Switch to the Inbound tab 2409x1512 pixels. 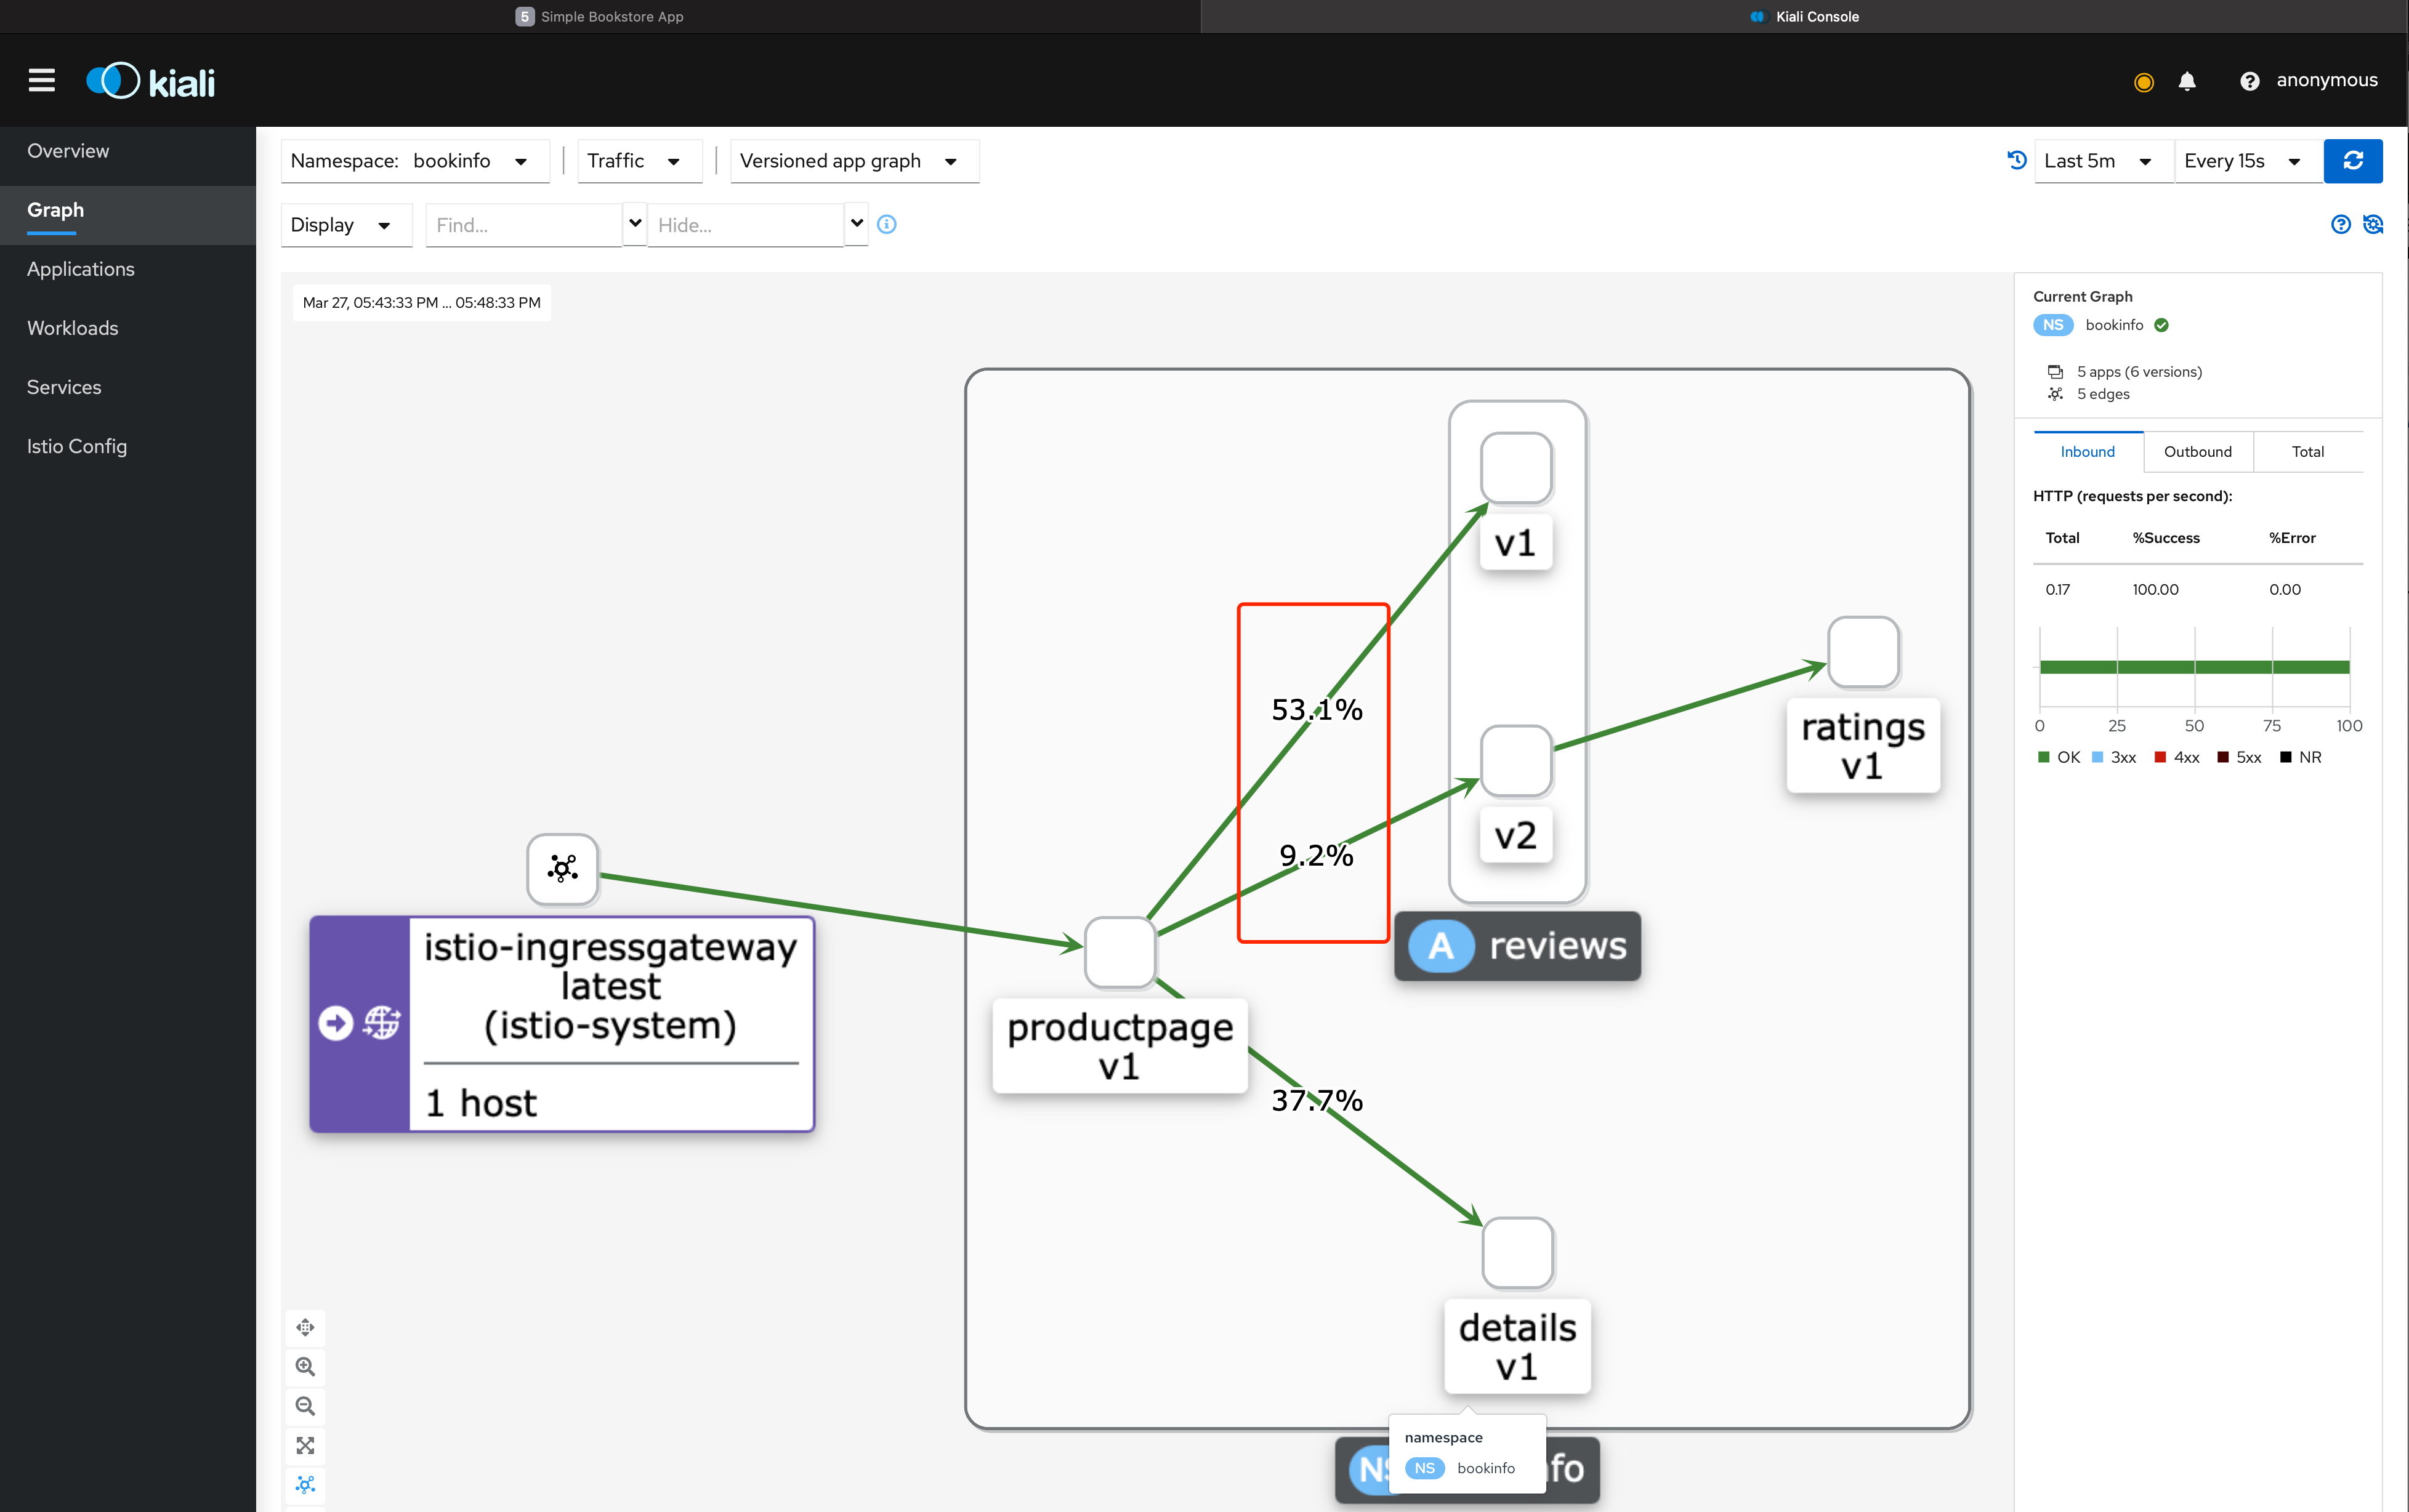pos(2087,452)
